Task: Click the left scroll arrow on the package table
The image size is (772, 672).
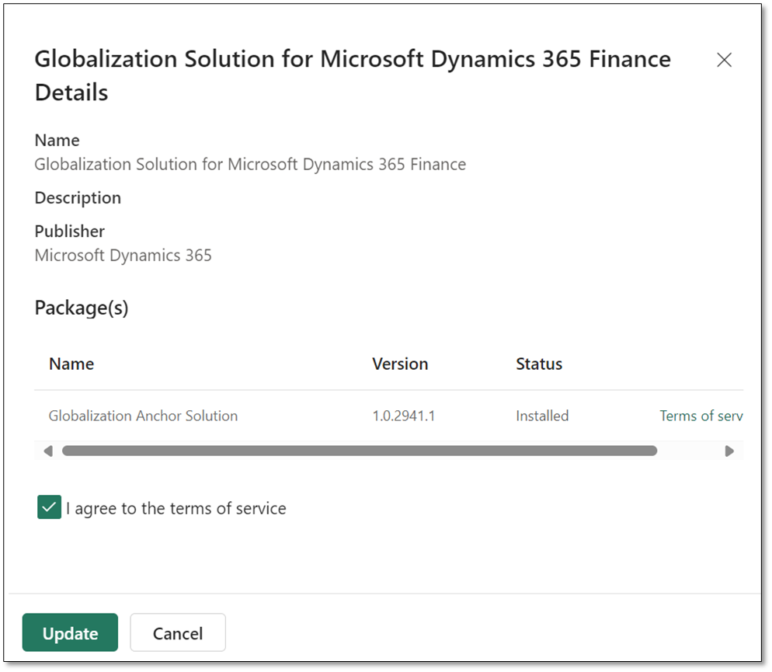Action: [47, 451]
